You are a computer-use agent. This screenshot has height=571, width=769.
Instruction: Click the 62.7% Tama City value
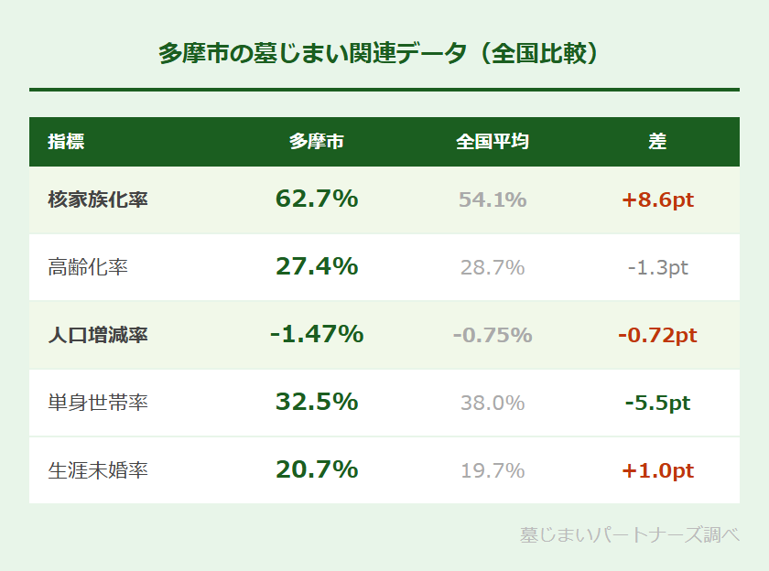pyautogui.click(x=316, y=199)
